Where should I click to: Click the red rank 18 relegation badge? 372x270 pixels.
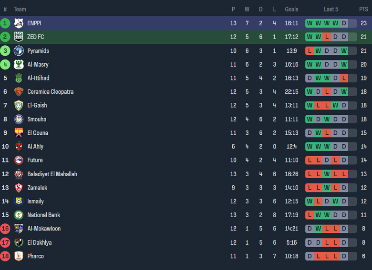click(x=5, y=256)
